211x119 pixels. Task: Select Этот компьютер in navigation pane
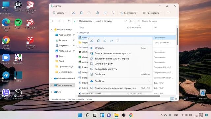tap(62, 85)
